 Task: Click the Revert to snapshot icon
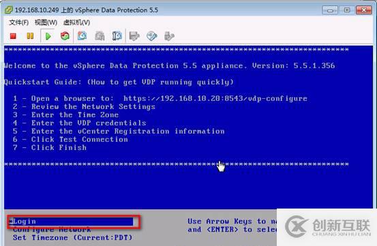[100, 36]
